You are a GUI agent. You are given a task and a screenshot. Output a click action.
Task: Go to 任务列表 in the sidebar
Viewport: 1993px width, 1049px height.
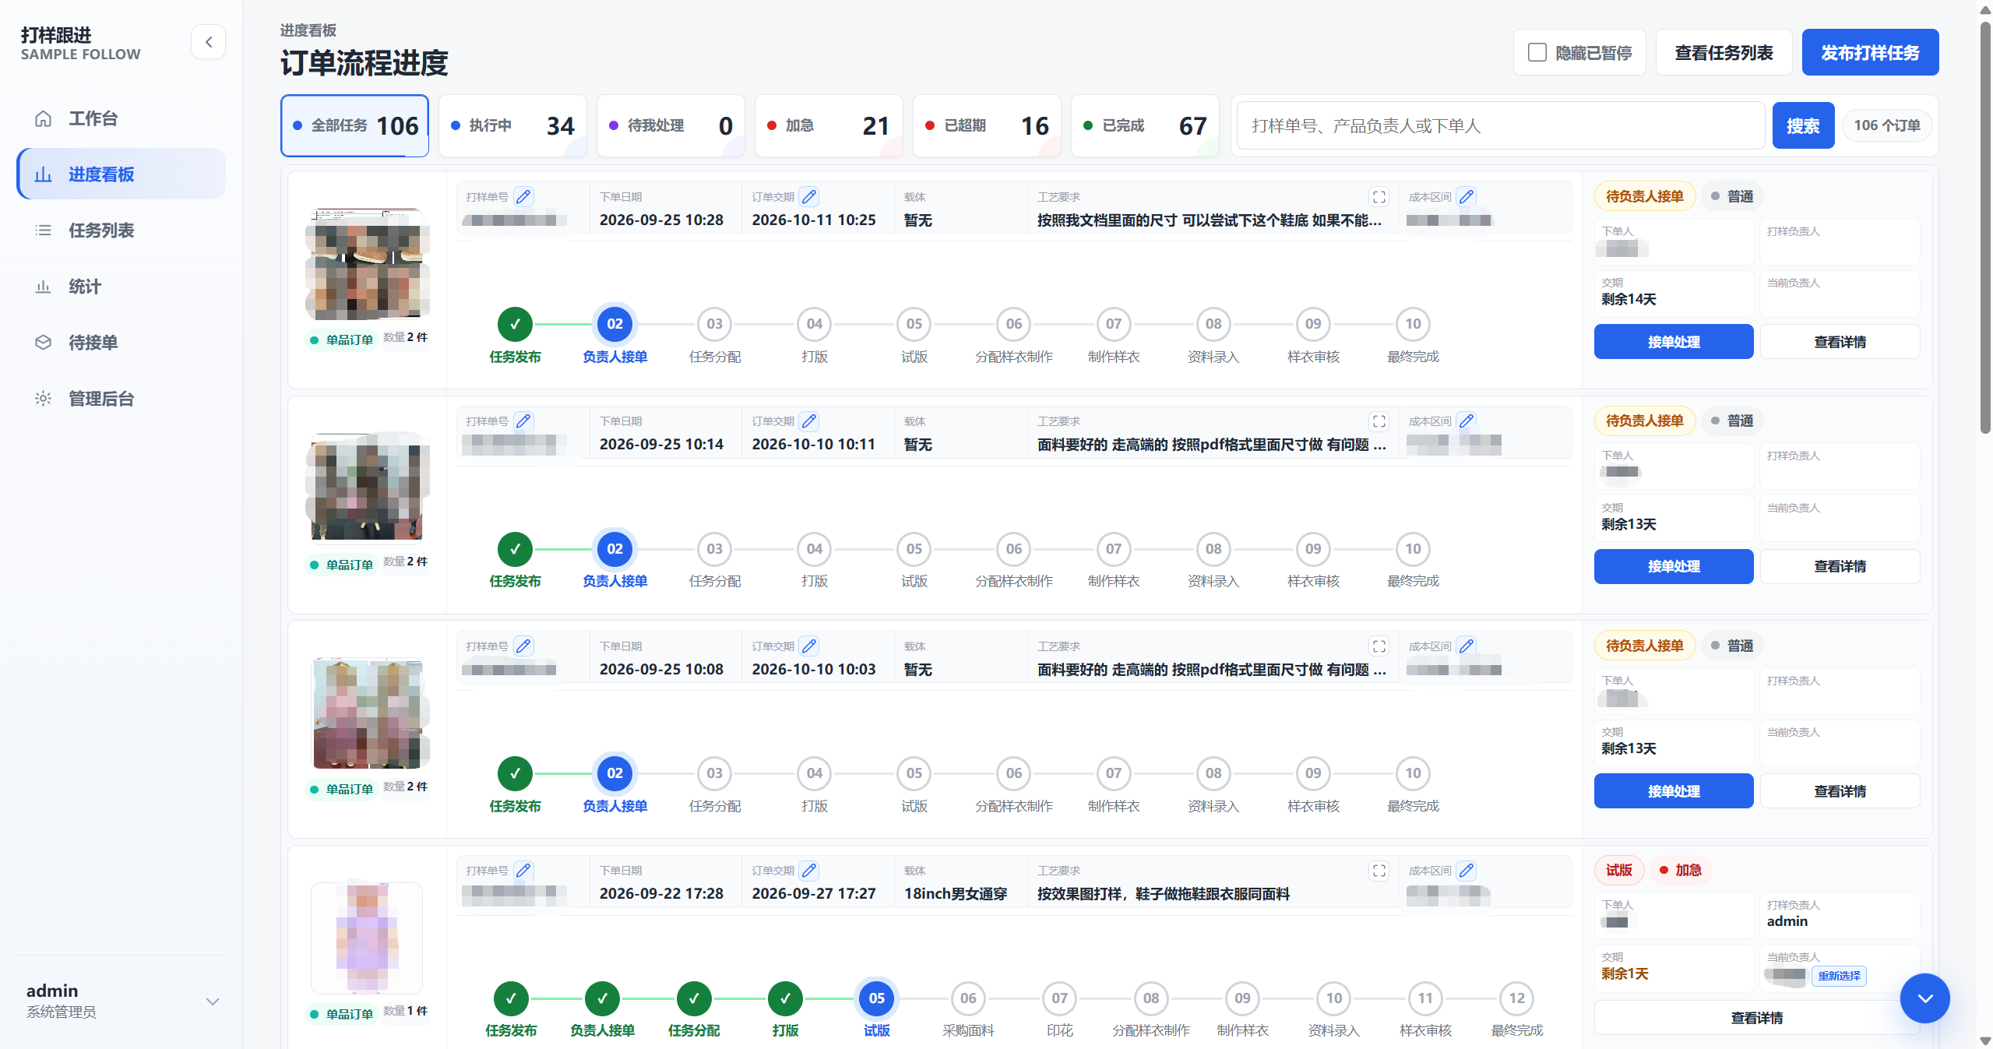[x=121, y=231]
